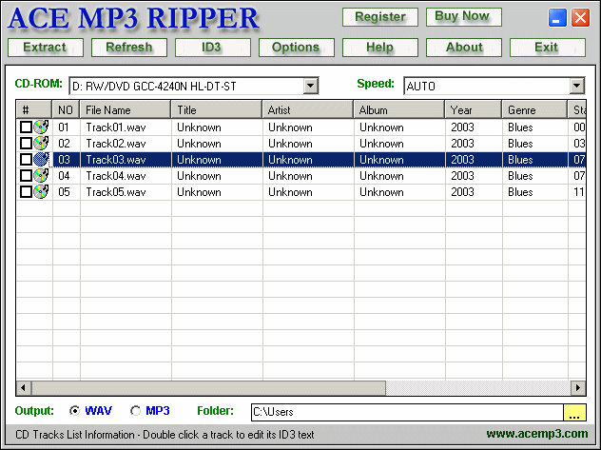Screen dimensions: 601x450
Task: Click the number 04 cell
Action: click(x=64, y=176)
